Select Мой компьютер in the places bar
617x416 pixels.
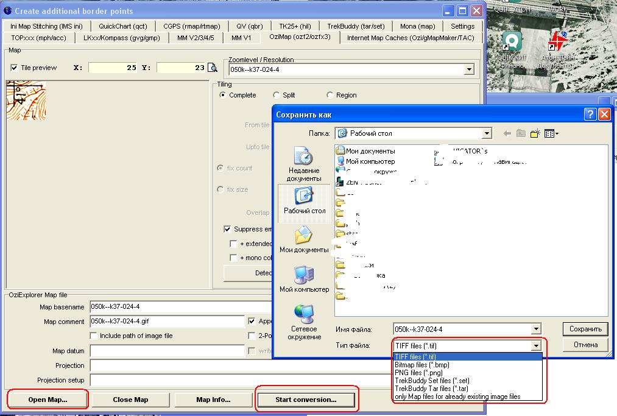click(304, 280)
